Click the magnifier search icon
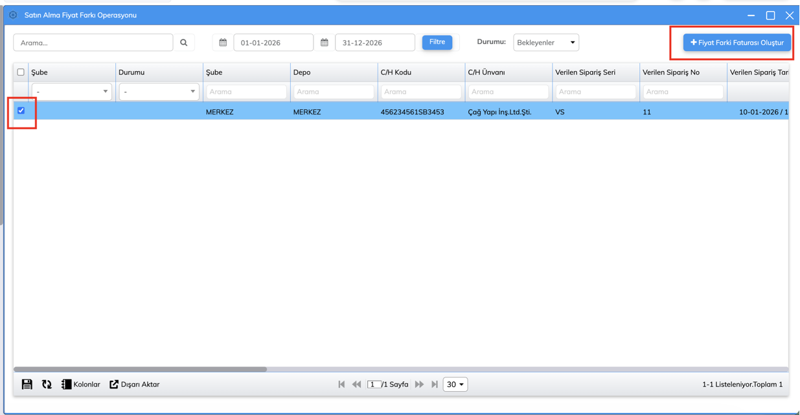This screenshot has width=800, height=415. click(184, 43)
